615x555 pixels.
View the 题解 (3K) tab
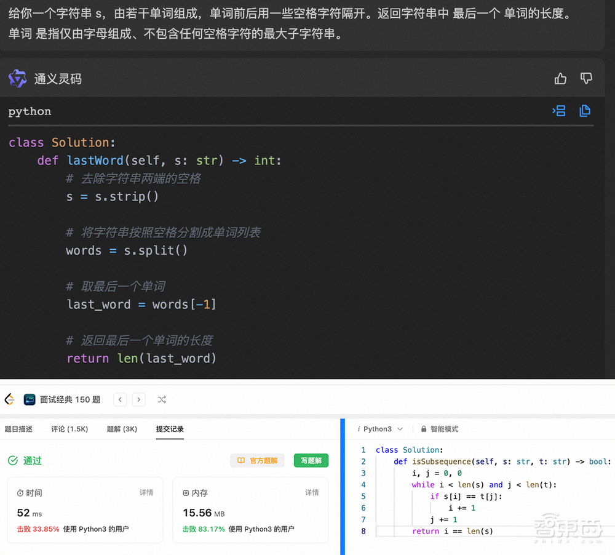point(122,429)
